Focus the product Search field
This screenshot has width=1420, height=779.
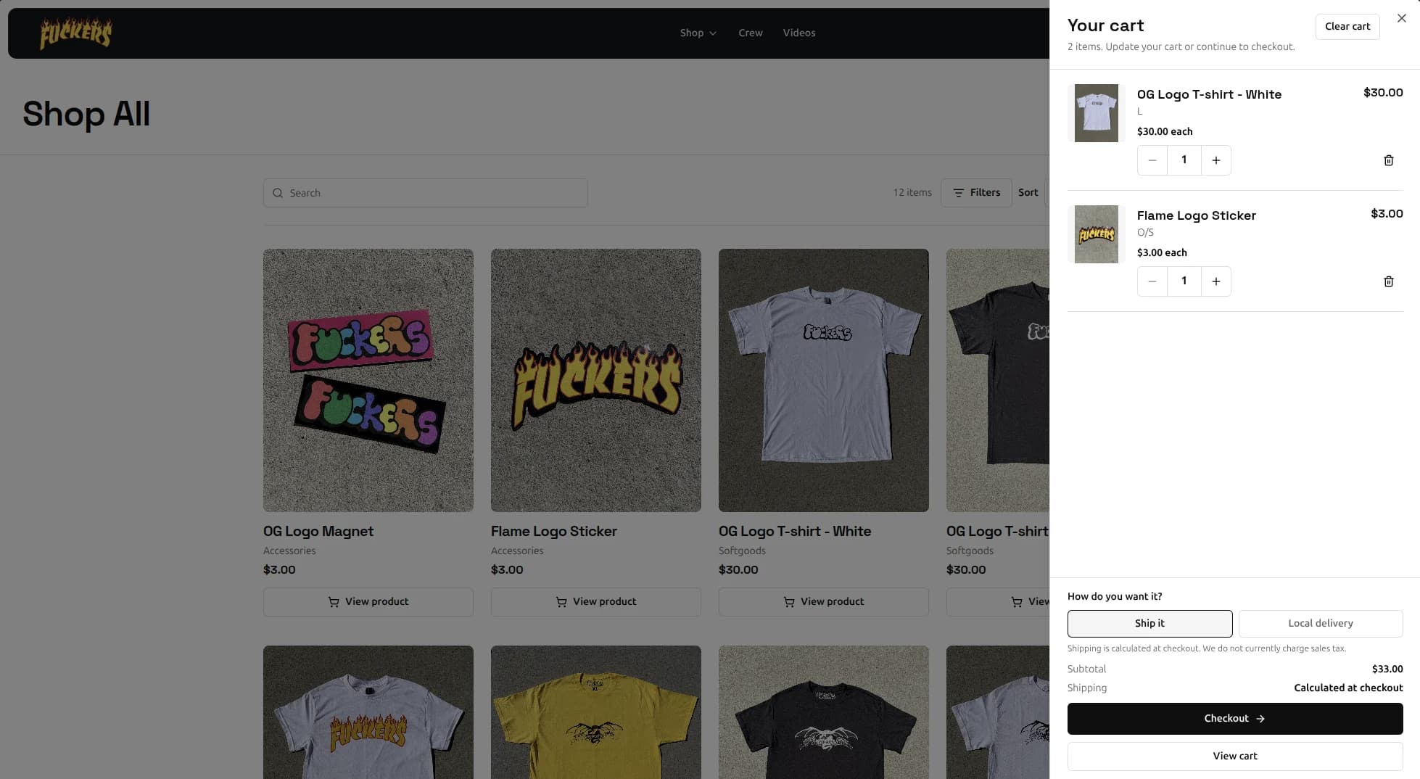tap(425, 193)
